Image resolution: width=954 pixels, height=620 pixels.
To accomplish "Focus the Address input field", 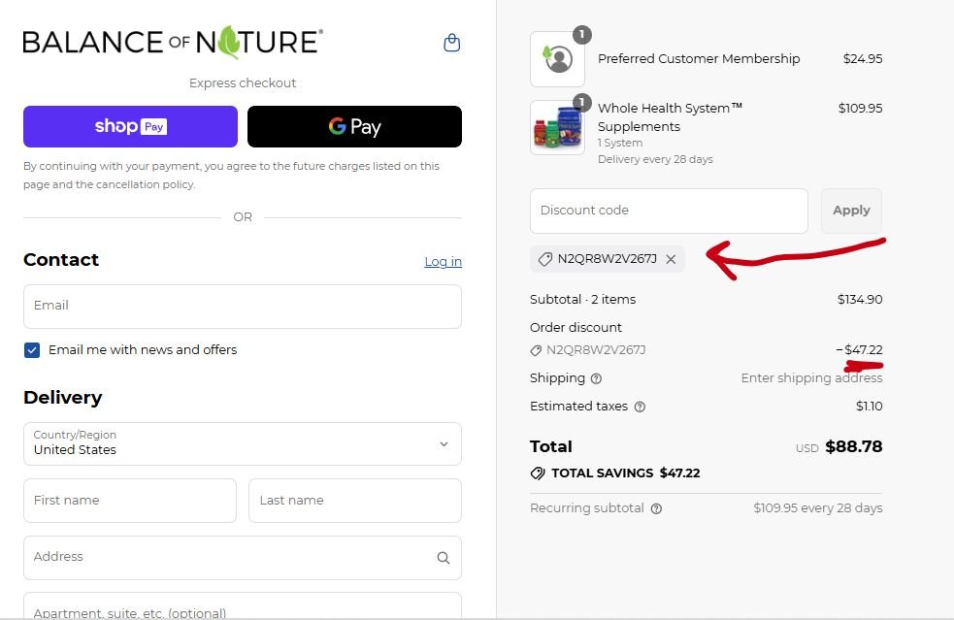I will pos(243,557).
